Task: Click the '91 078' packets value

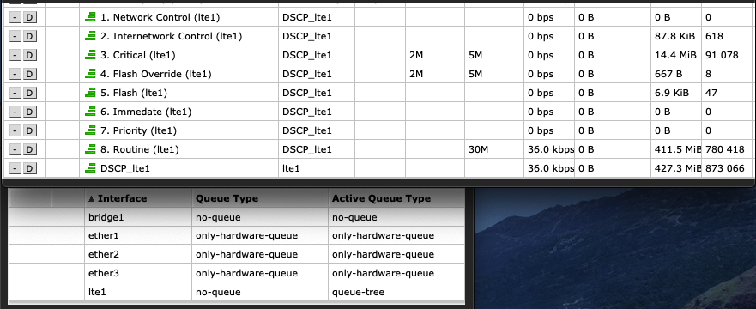Action: tap(722, 56)
